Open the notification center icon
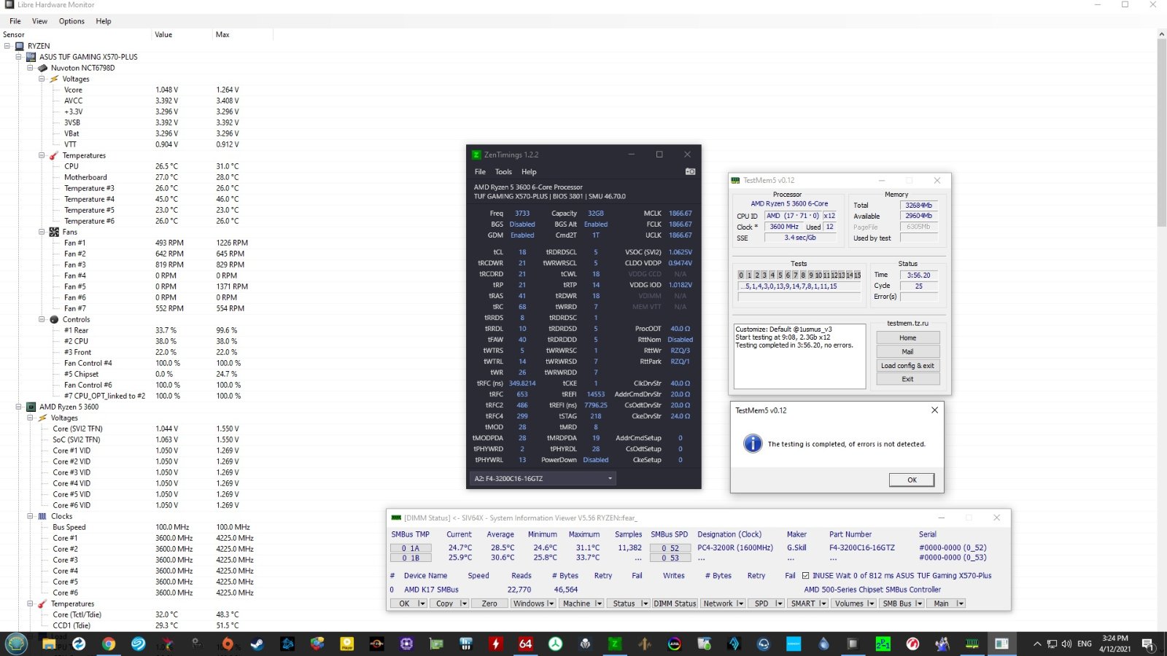 pyautogui.click(x=1148, y=644)
